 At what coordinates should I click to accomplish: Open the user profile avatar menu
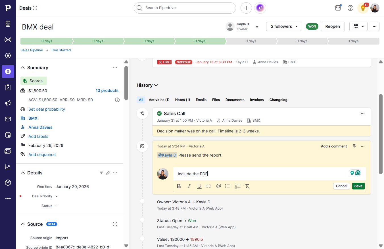[x=375, y=8]
